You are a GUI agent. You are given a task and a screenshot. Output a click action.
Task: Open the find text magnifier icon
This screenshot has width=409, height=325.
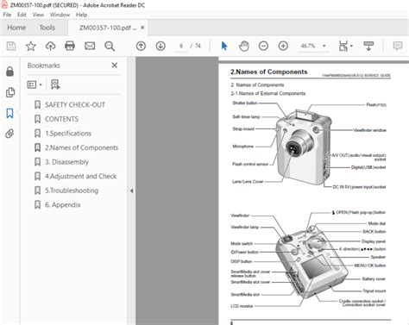click(110, 46)
